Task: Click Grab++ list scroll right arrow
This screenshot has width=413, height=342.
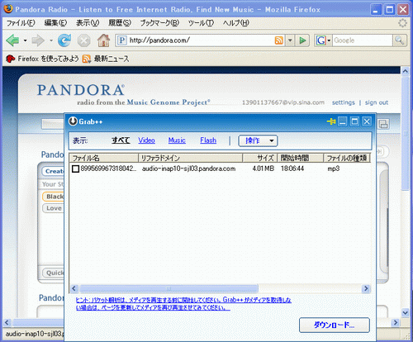Action: click(x=366, y=288)
